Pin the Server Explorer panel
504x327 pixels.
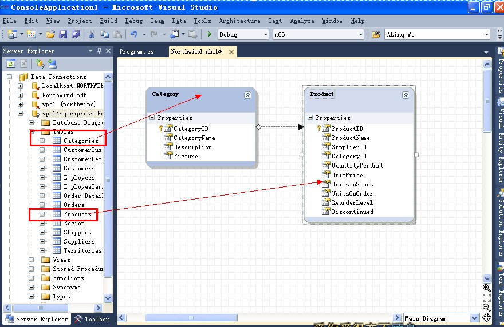(99, 51)
